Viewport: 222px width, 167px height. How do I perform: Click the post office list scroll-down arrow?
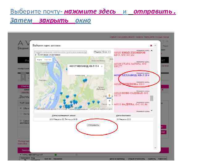[x=152, y=110]
